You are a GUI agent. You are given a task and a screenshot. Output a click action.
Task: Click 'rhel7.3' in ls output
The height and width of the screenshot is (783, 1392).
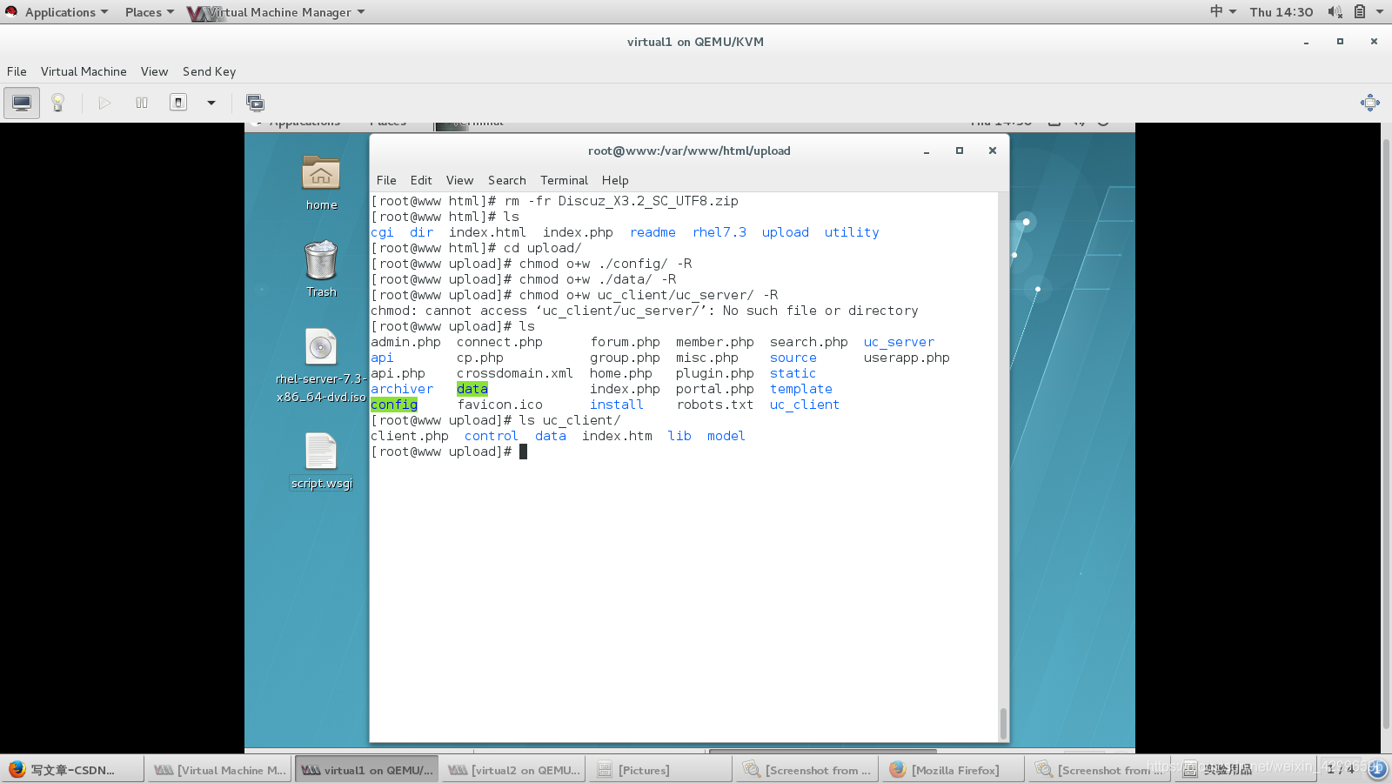719,232
